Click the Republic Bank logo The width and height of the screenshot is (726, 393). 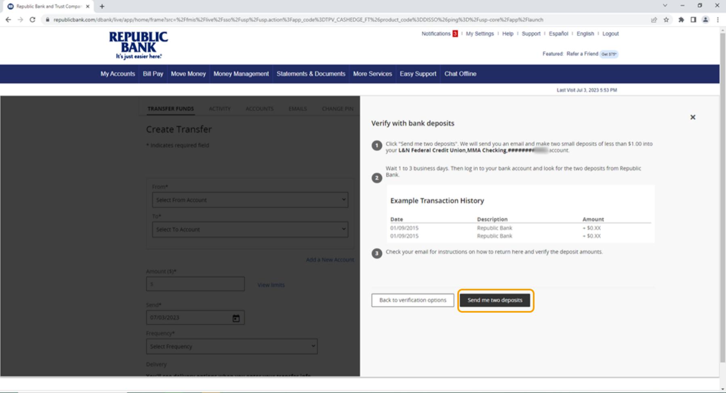[139, 45]
